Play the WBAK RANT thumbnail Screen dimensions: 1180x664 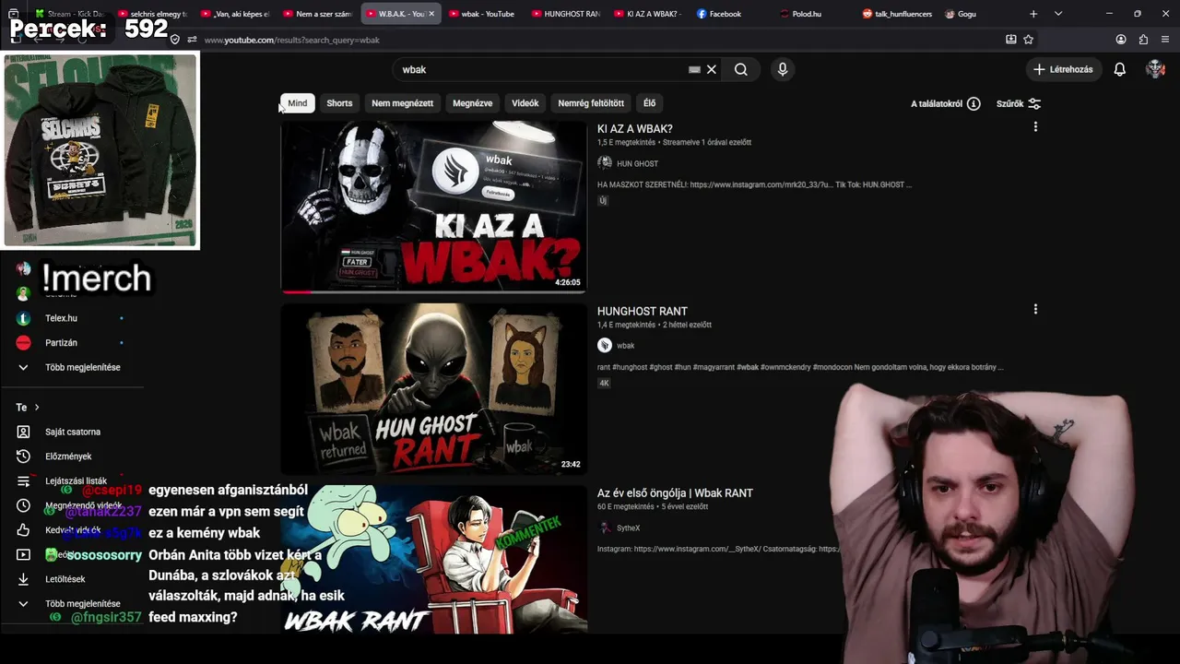pos(433,559)
